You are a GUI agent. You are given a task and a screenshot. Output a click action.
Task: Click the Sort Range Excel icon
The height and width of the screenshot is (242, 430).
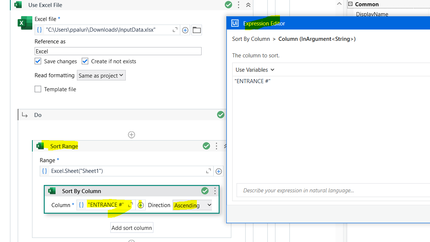pos(40,146)
